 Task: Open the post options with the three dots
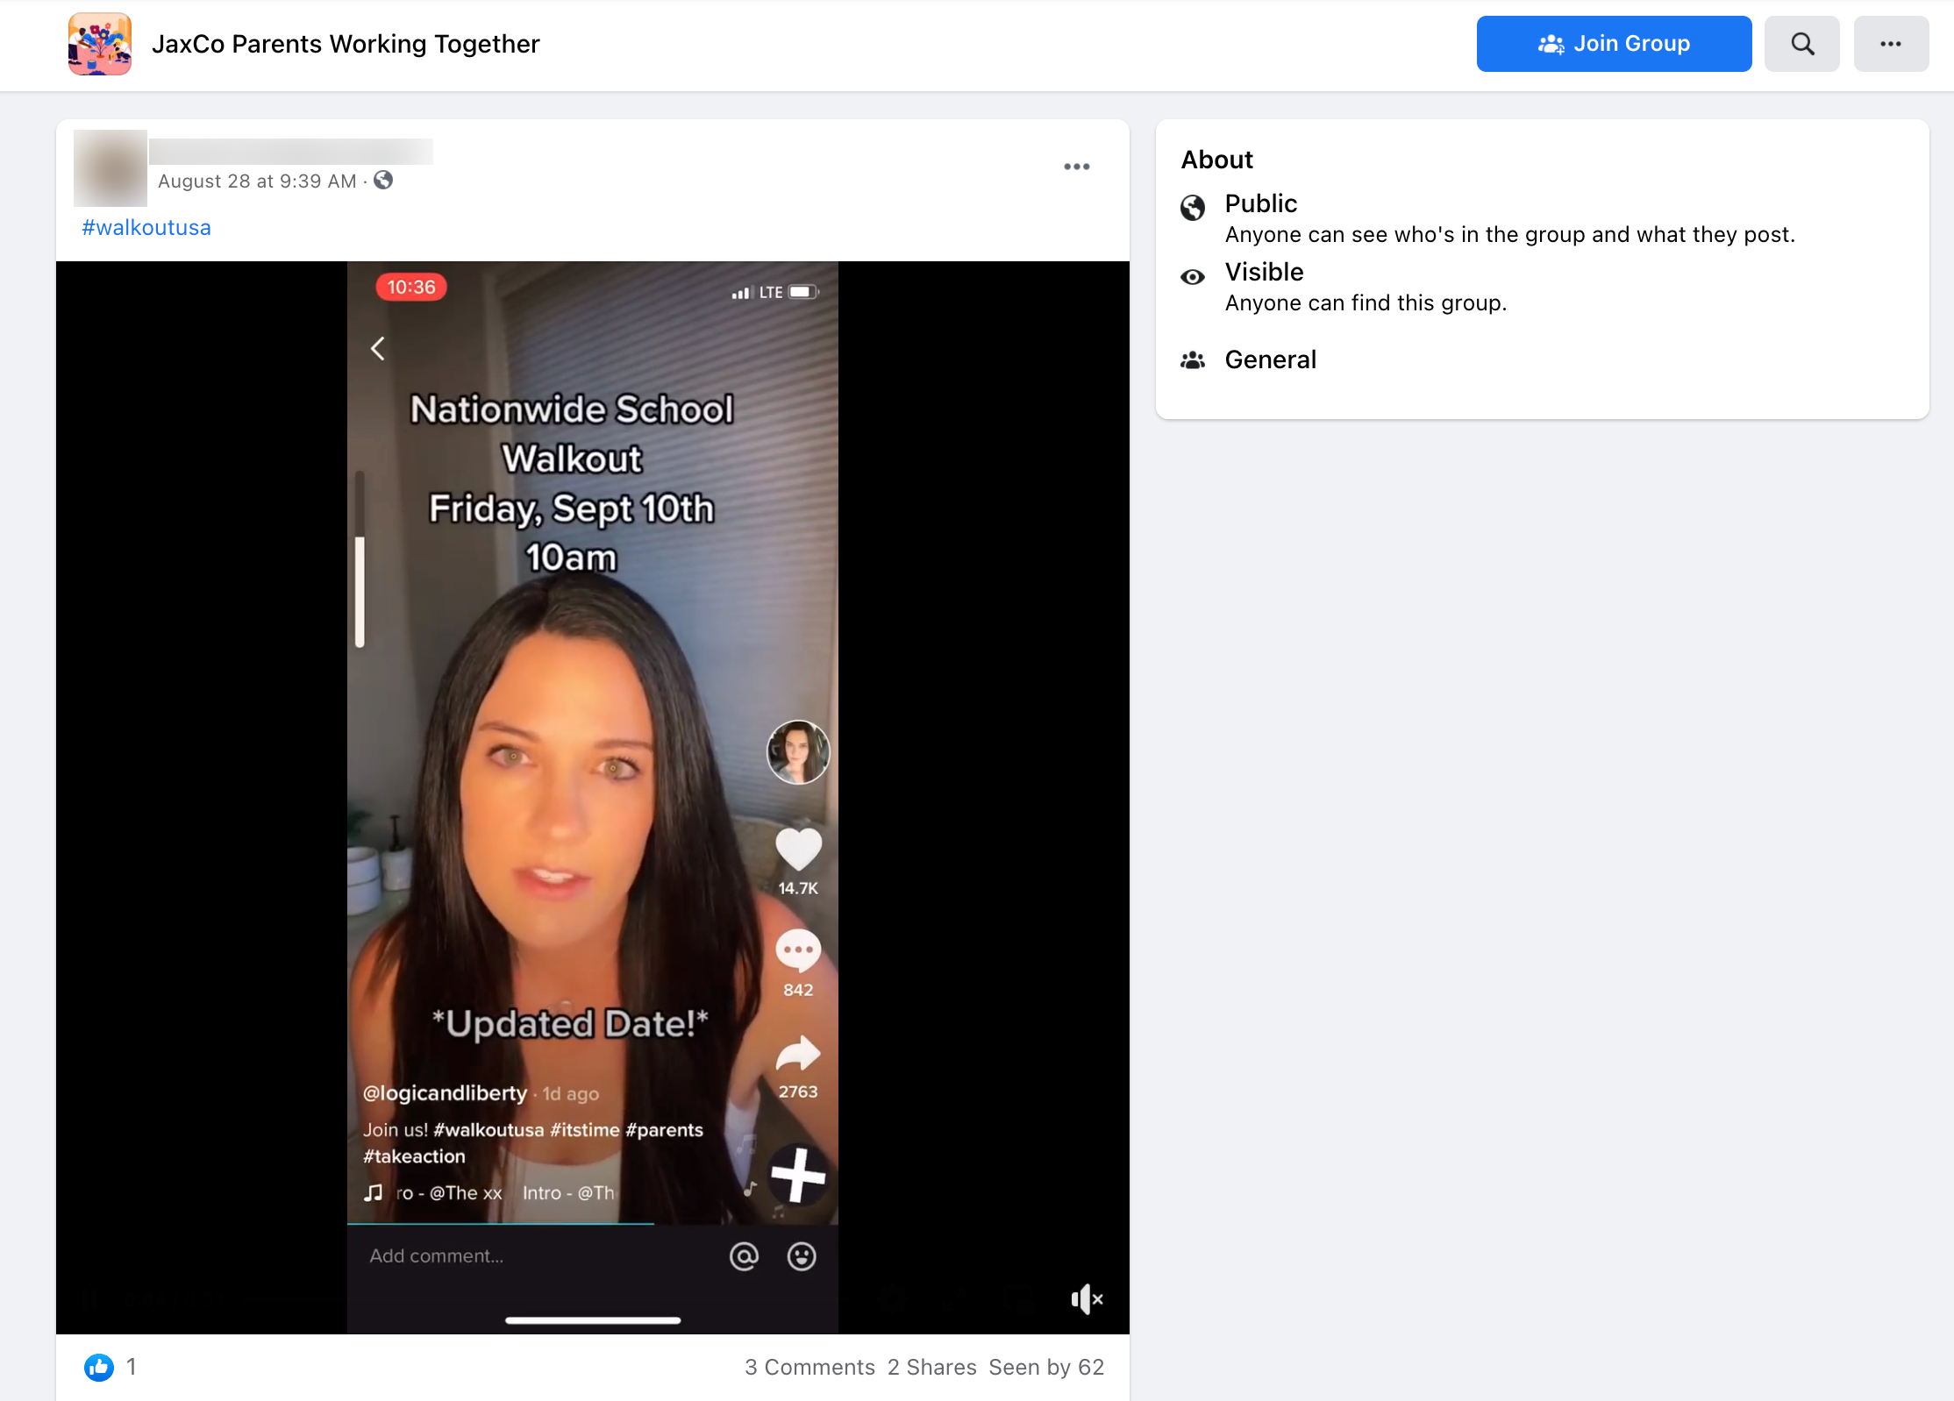coord(1076,166)
